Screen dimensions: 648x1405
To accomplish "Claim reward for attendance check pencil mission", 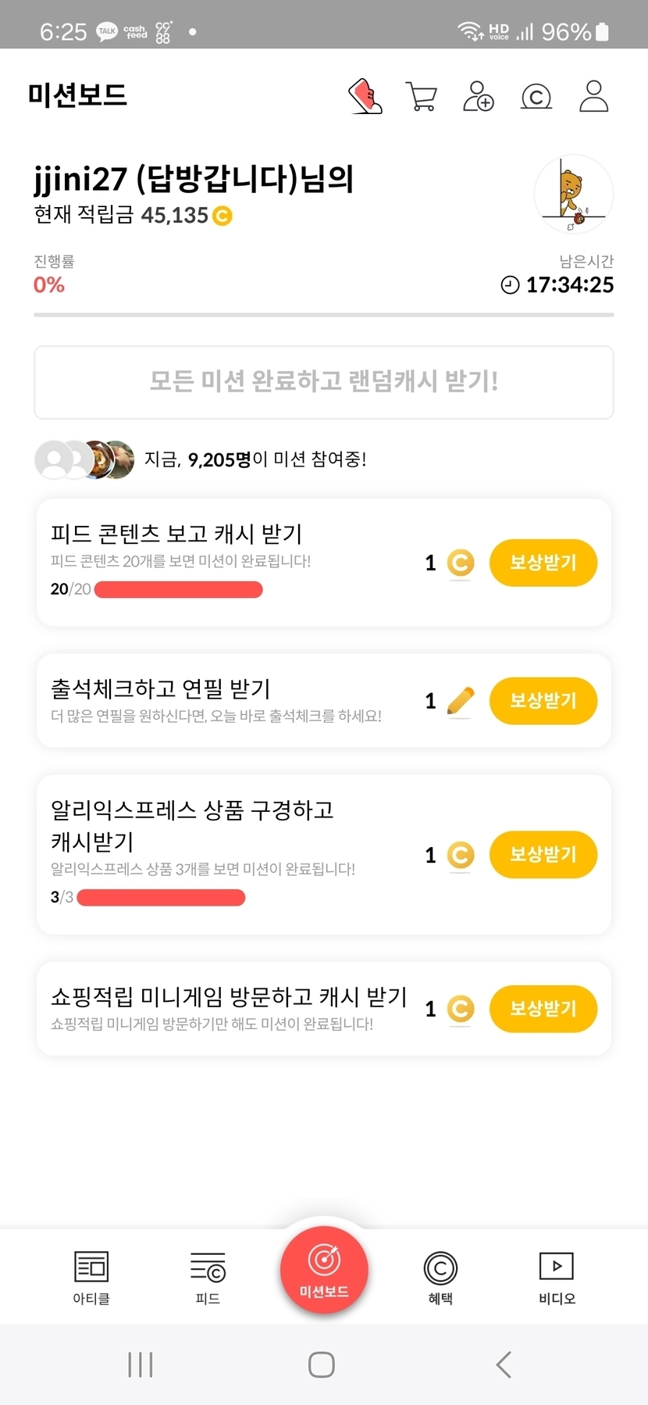I will pos(543,701).
